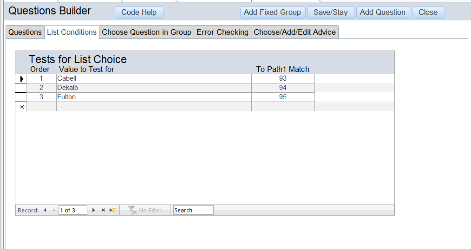Jump to last record arrow

click(103, 211)
